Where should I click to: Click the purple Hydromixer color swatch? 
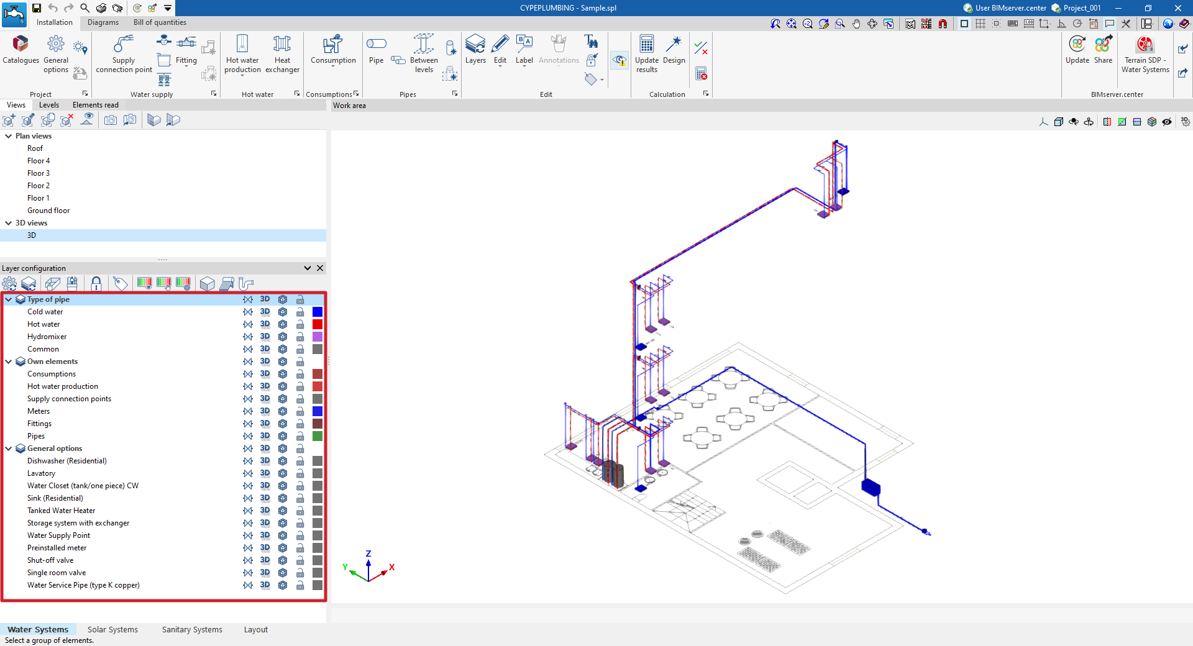click(318, 337)
